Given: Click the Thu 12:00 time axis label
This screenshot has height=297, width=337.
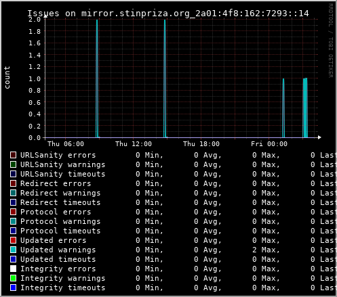Looking at the screenshot, I should pyautogui.click(x=134, y=144).
